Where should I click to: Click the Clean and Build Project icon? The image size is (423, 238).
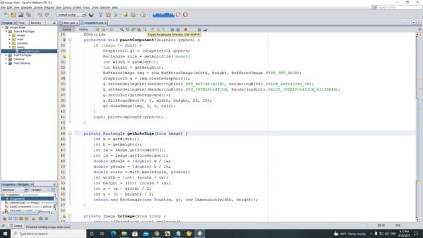pyautogui.click(x=108, y=15)
